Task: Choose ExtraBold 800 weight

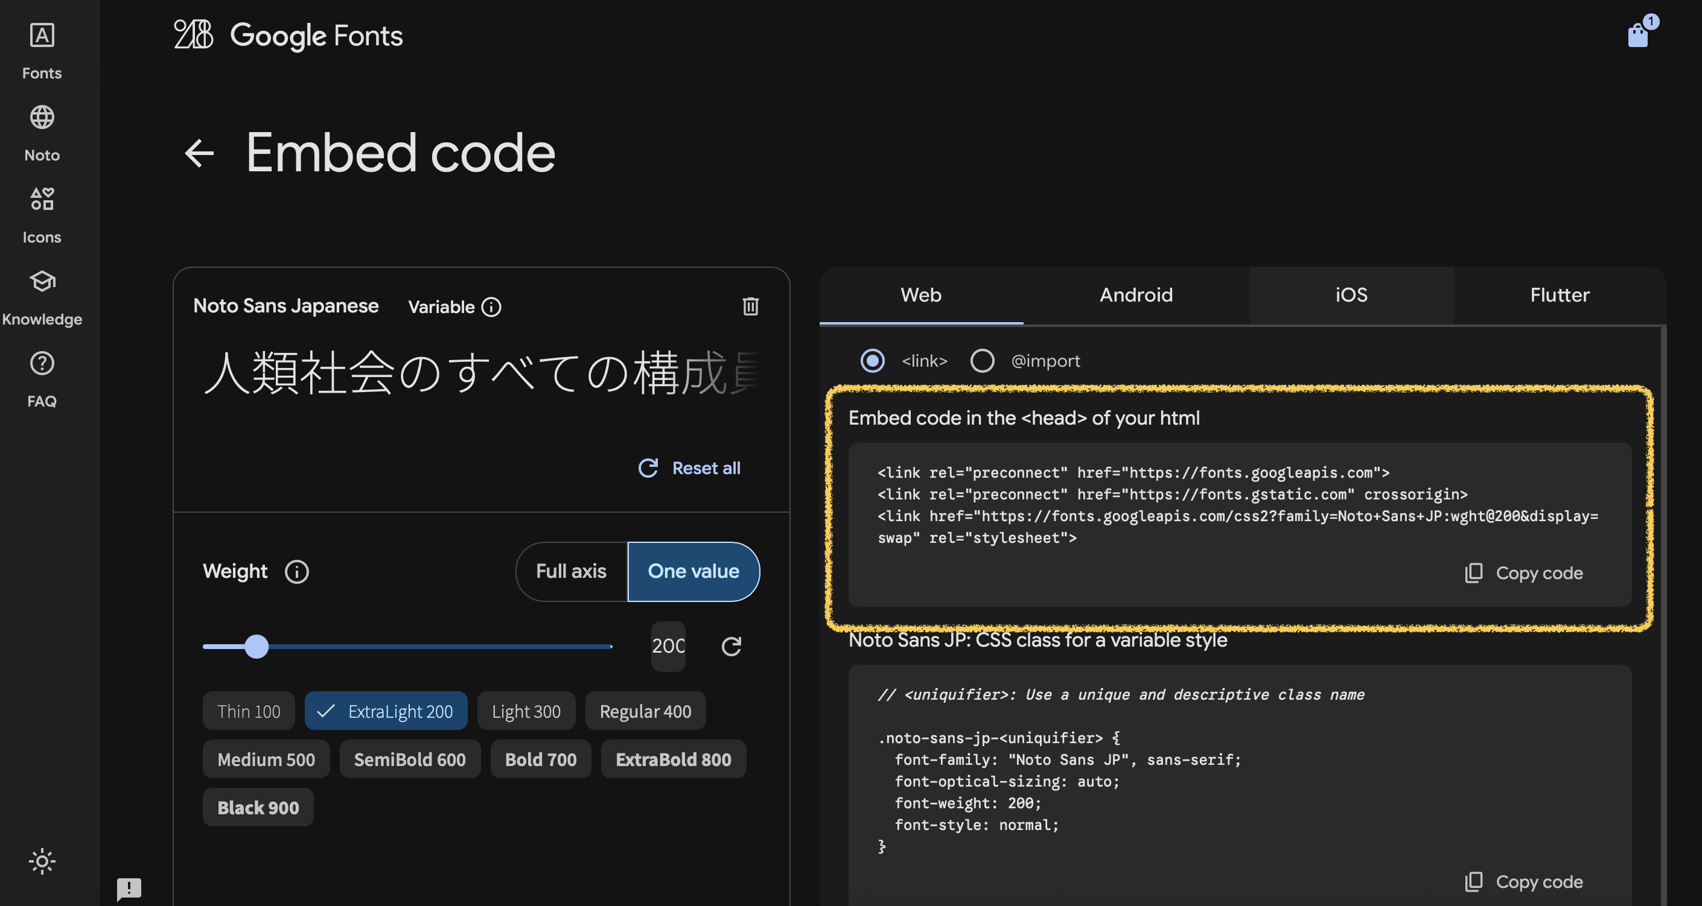Action: pyautogui.click(x=674, y=759)
